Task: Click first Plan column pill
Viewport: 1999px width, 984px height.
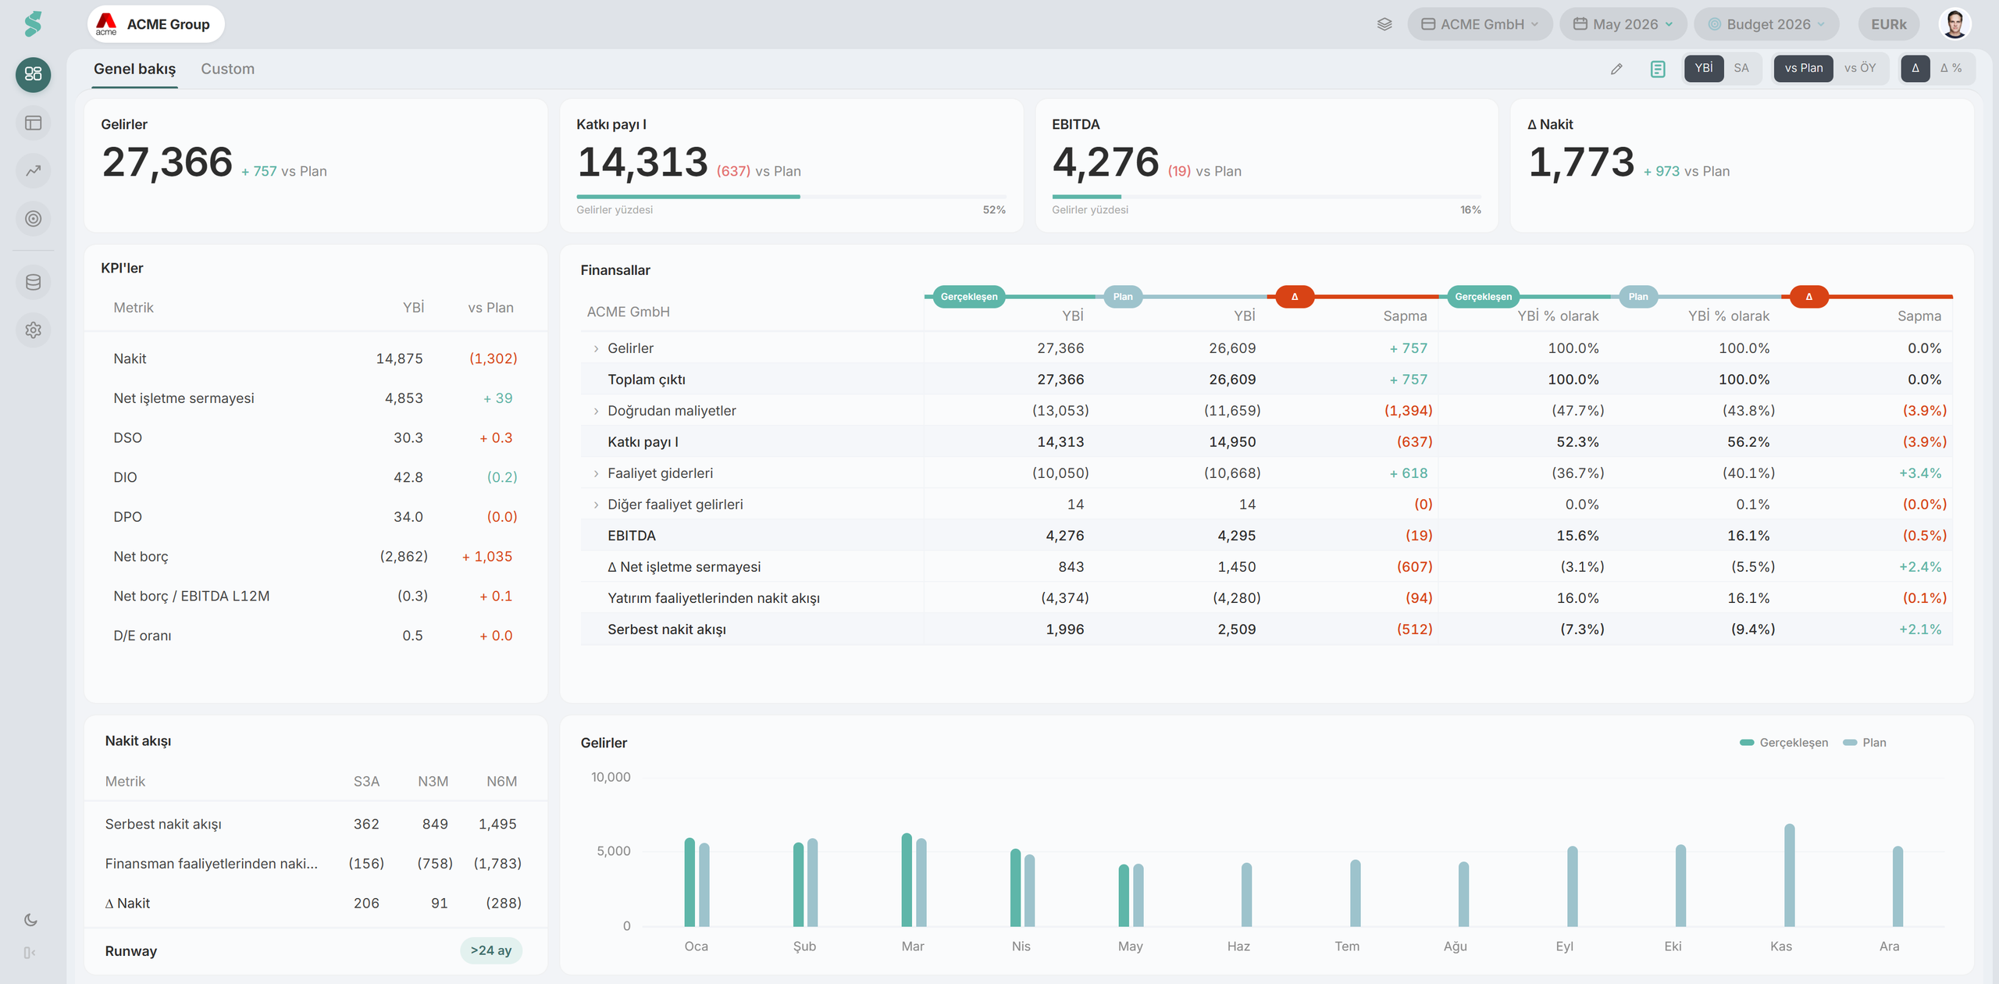Action: coord(1123,297)
